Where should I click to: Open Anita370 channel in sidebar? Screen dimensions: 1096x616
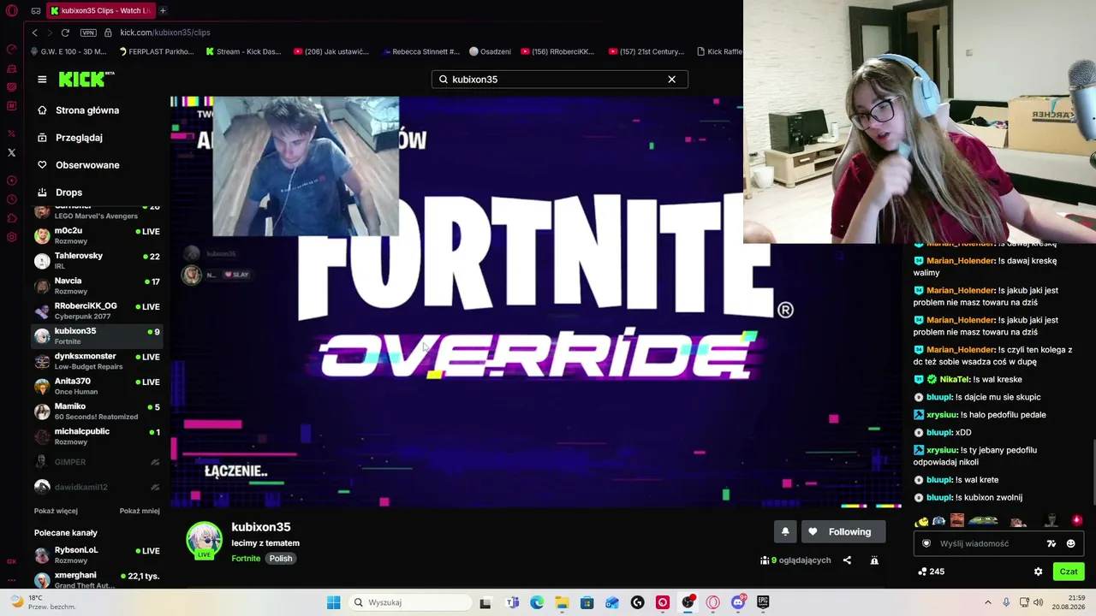(x=97, y=386)
